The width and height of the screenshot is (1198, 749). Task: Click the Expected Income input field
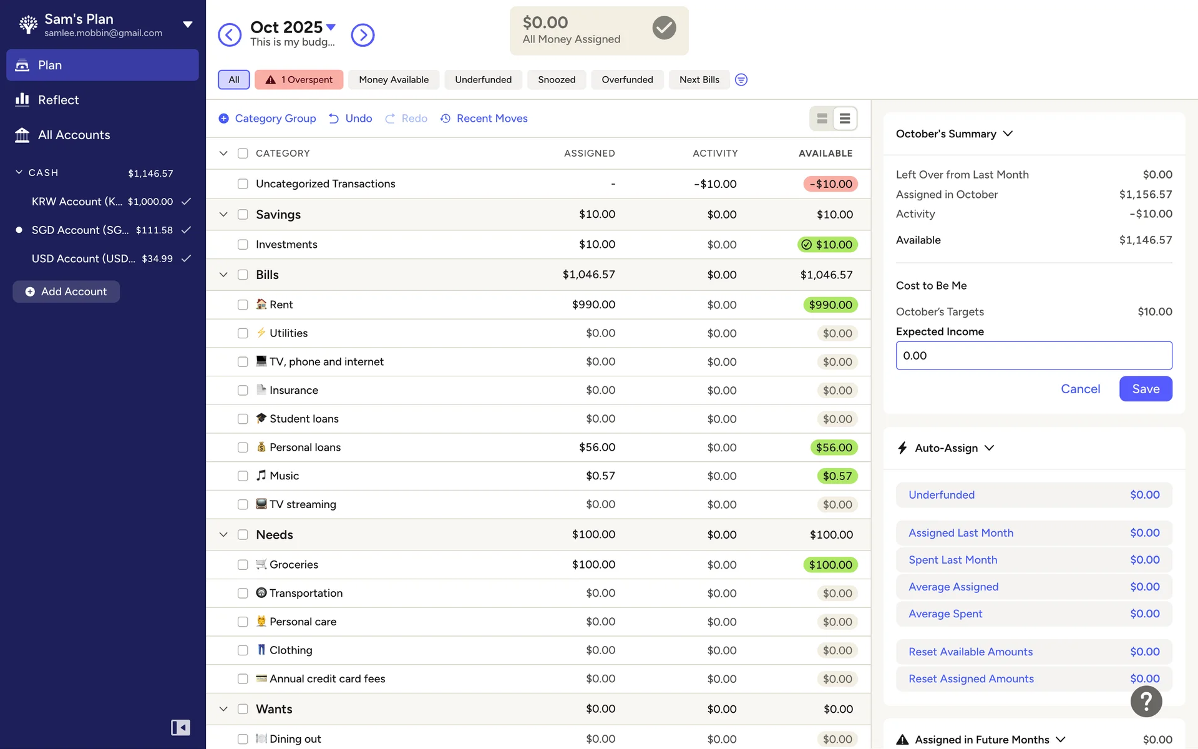click(x=1033, y=356)
